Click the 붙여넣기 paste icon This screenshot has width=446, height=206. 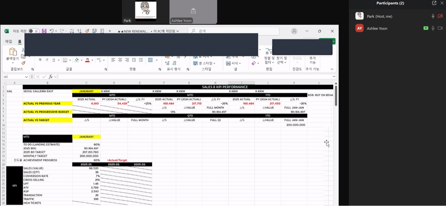[x=13, y=51]
